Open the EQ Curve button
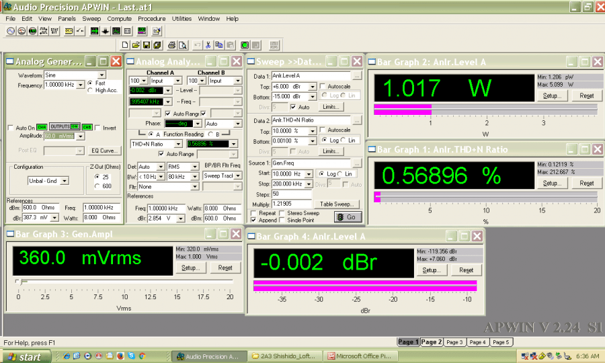The image size is (605, 363). tap(104, 151)
